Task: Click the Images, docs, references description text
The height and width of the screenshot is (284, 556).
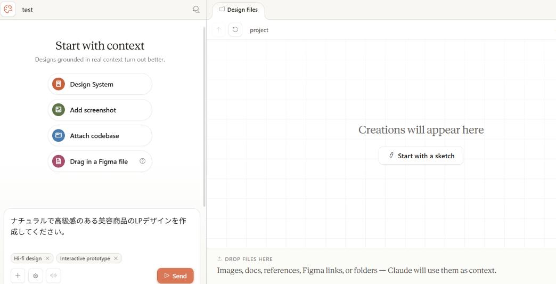Action: [356, 271]
